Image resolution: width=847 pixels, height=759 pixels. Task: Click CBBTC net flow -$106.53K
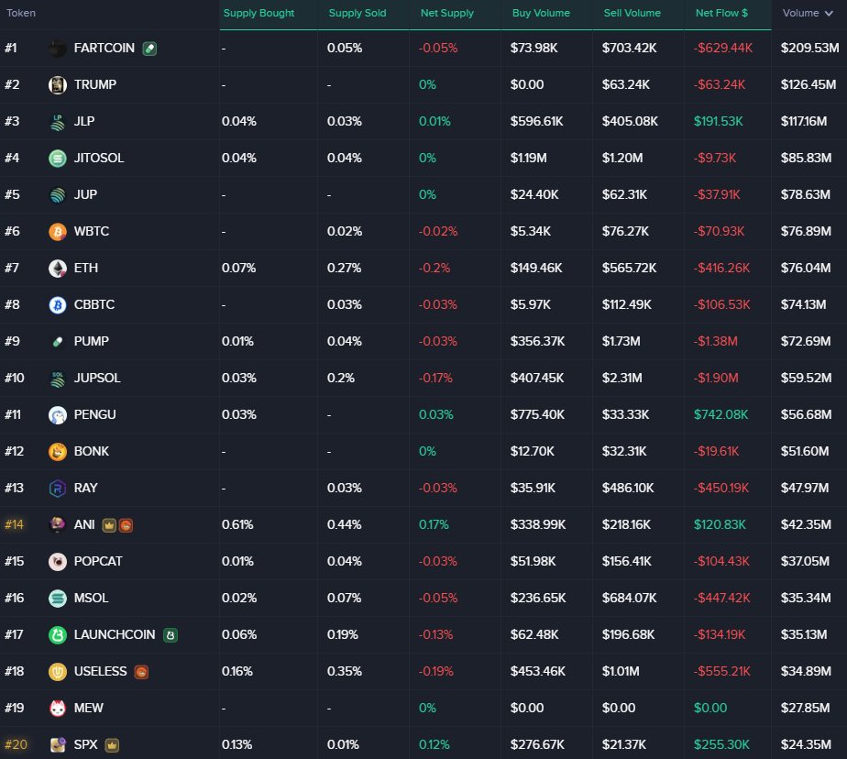coord(721,305)
